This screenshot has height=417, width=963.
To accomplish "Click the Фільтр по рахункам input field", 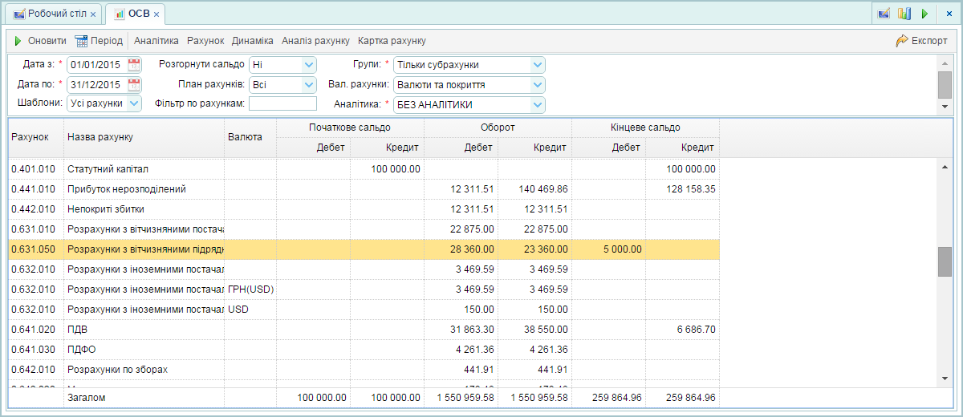I will pos(282,103).
